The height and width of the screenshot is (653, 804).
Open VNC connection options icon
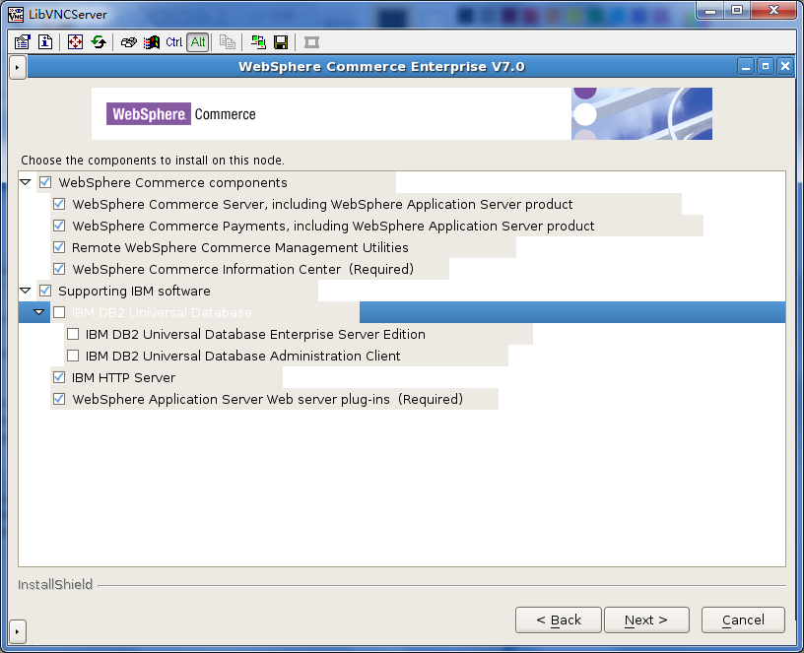[x=22, y=42]
